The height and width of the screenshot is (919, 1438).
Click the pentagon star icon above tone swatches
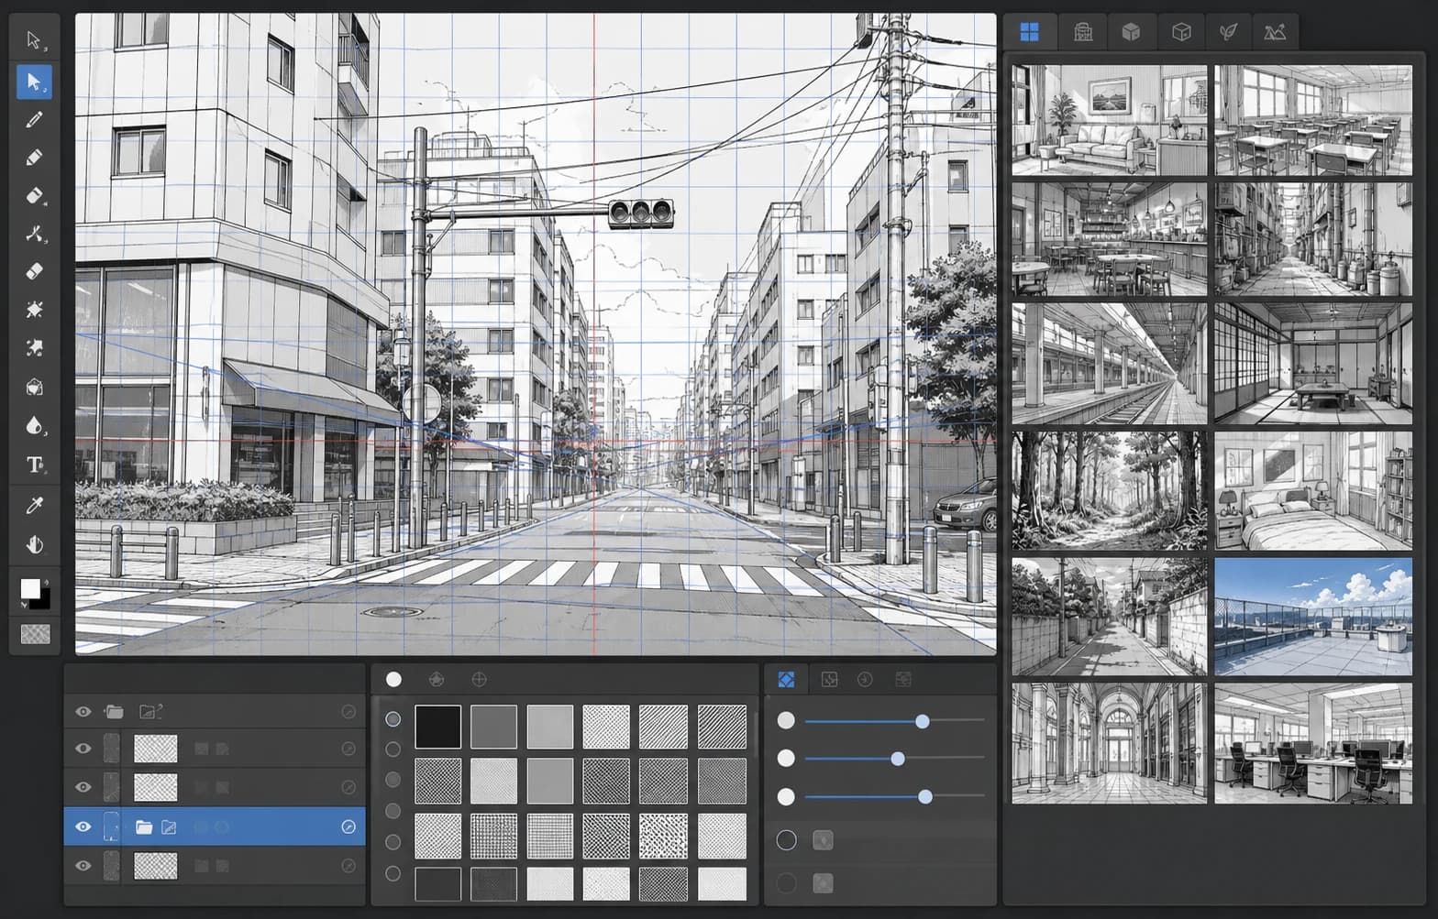pos(437,679)
